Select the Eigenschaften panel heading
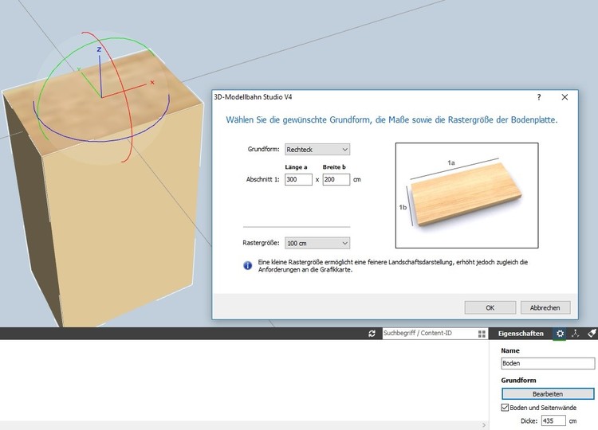 [521, 334]
